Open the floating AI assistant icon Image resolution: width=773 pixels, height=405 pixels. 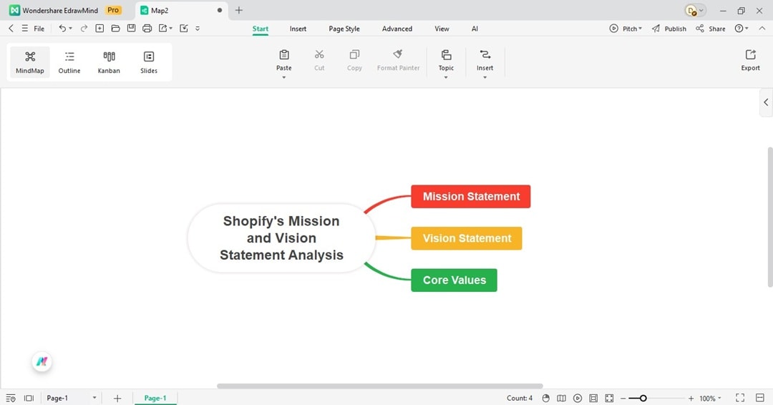tap(42, 361)
